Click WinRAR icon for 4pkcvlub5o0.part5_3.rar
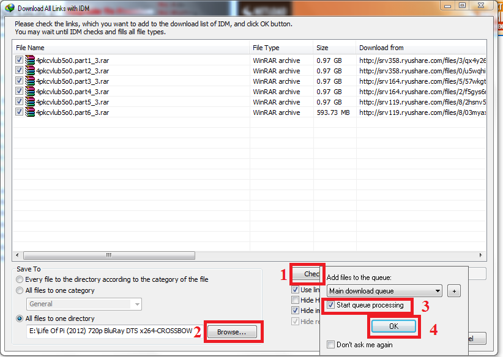 click(x=30, y=102)
